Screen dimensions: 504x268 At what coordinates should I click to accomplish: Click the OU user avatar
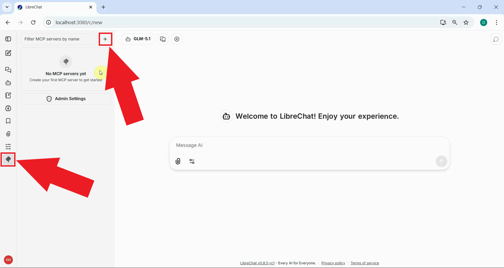click(8, 260)
